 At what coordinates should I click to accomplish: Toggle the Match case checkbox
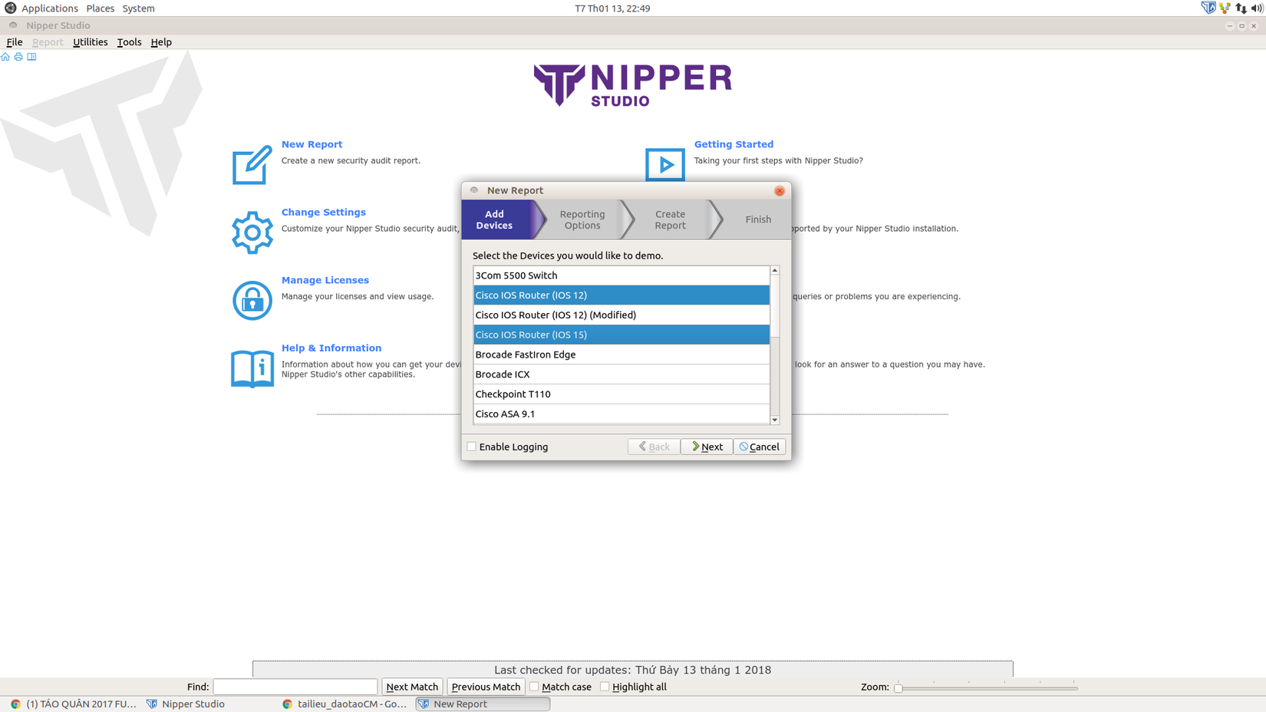(x=533, y=686)
